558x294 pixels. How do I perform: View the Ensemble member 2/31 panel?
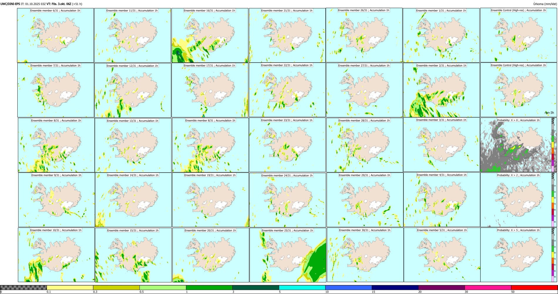[441, 90]
